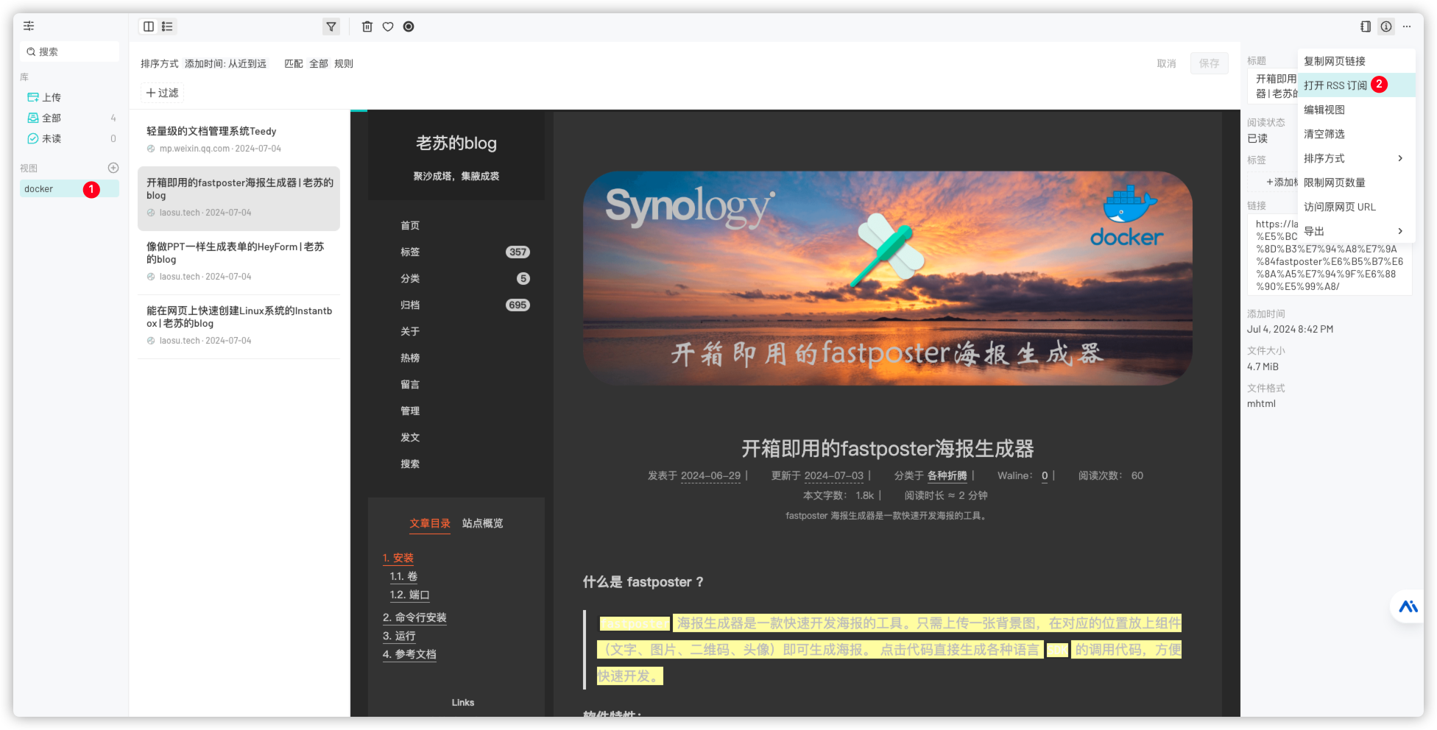Jump to 1.1. 卷 section

point(403,576)
